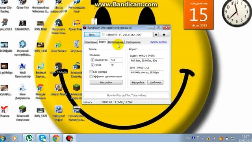Viewport: 252px width, 142px height.
Task: Click the volume speaker icon in system tray
Action: pyautogui.click(x=215, y=138)
